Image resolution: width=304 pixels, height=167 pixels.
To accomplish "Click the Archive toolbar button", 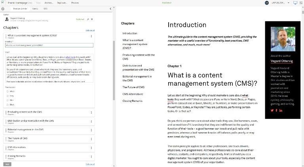I will 49,3.
